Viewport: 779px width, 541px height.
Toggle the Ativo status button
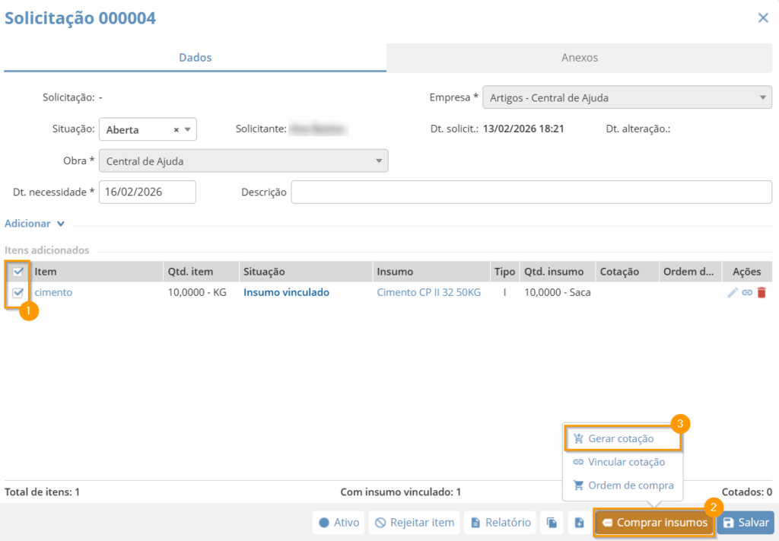click(339, 523)
